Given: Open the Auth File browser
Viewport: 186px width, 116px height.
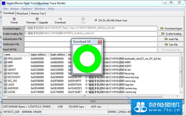Looking at the screenshot, I should pyautogui.click(x=171, y=39).
